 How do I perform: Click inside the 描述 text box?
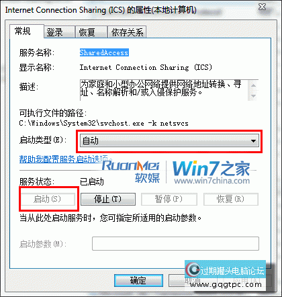click(164, 90)
